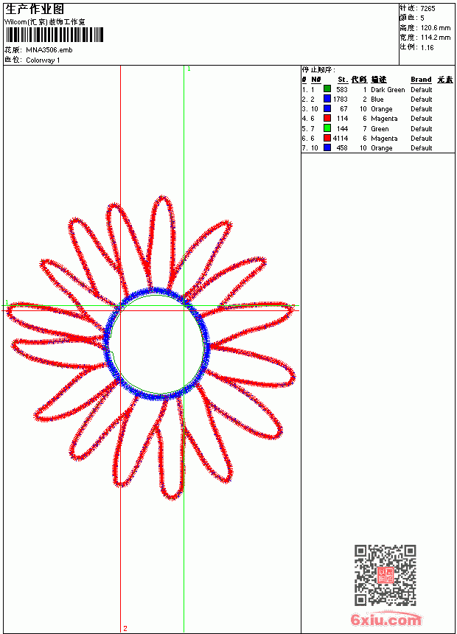The height and width of the screenshot is (634, 457).
Task: Click the Brand column header
Action: (421, 80)
